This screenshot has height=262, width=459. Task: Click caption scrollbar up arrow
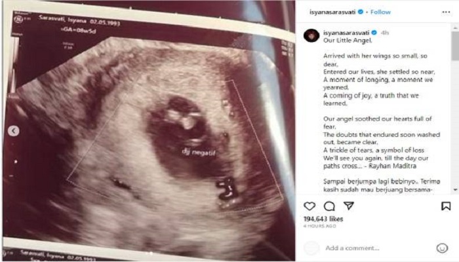coord(455,28)
